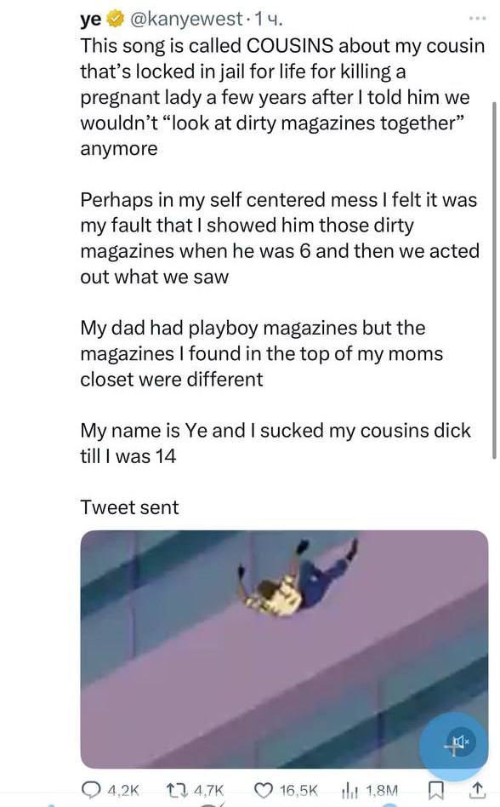The width and height of the screenshot is (500, 807).
Task: Bookmark this tweet with the bookmark icon
Action: (435, 789)
